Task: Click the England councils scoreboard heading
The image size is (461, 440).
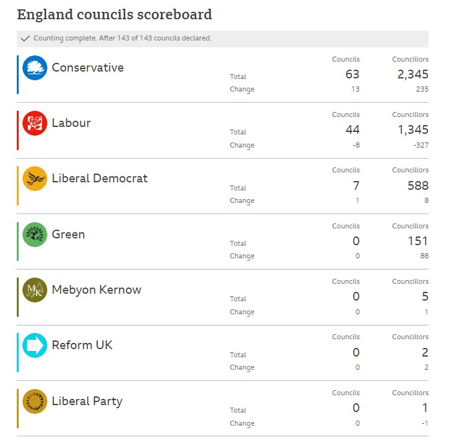Action: pos(114,15)
